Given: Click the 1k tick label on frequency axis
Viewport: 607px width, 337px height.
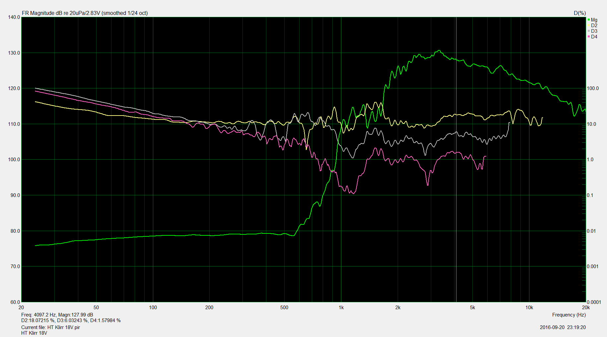Looking at the screenshot, I should click(x=341, y=308).
